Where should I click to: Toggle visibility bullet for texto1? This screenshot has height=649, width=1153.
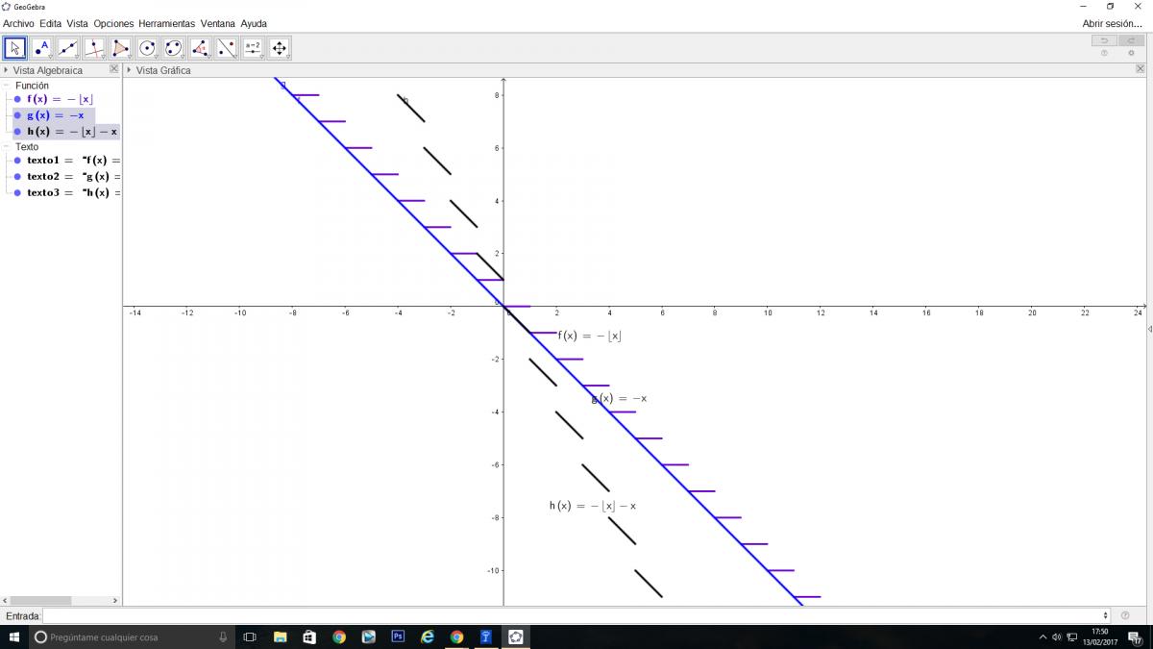[x=17, y=161]
